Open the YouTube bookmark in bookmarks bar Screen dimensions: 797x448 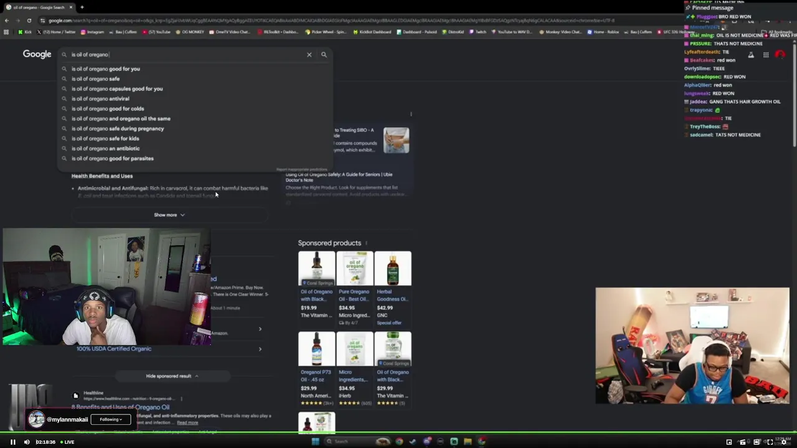(157, 32)
